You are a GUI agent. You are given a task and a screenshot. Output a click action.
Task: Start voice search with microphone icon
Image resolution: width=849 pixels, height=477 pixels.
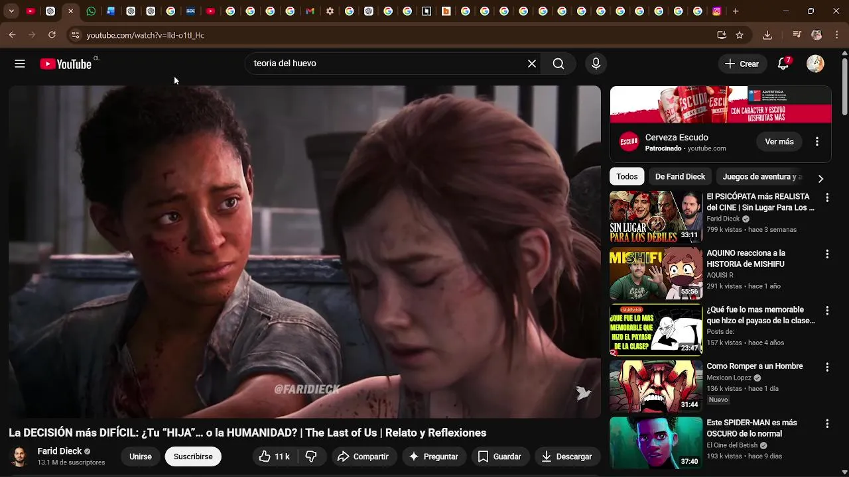(596, 64)
